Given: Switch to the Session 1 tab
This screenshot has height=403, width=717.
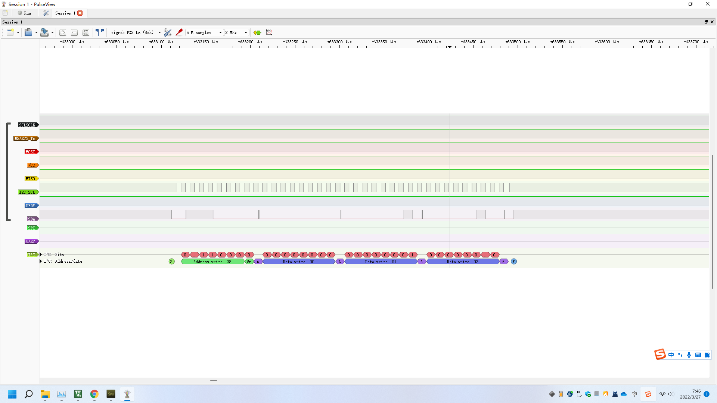Looking at the screenshot, I should click(65, 13).
